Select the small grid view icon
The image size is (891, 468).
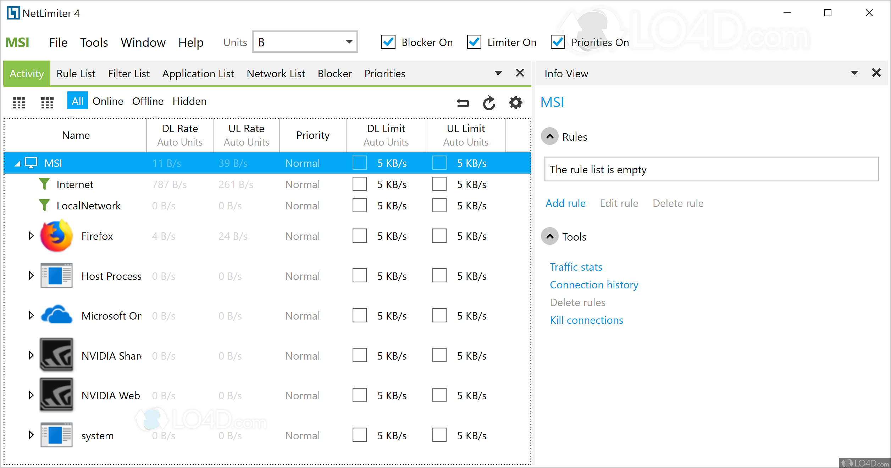coord(47,102)
